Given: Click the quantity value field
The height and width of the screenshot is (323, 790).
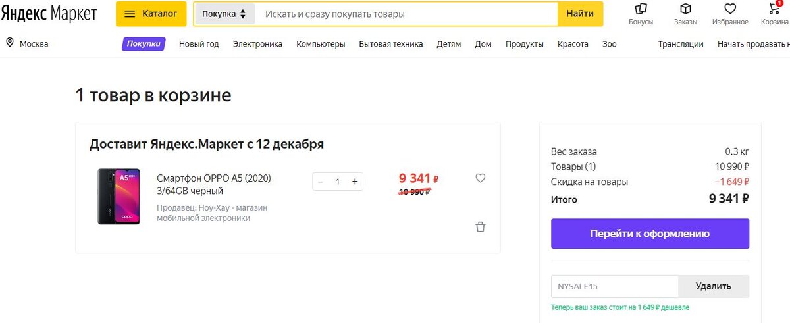Looking at the screenshot, I should (338, 182).
